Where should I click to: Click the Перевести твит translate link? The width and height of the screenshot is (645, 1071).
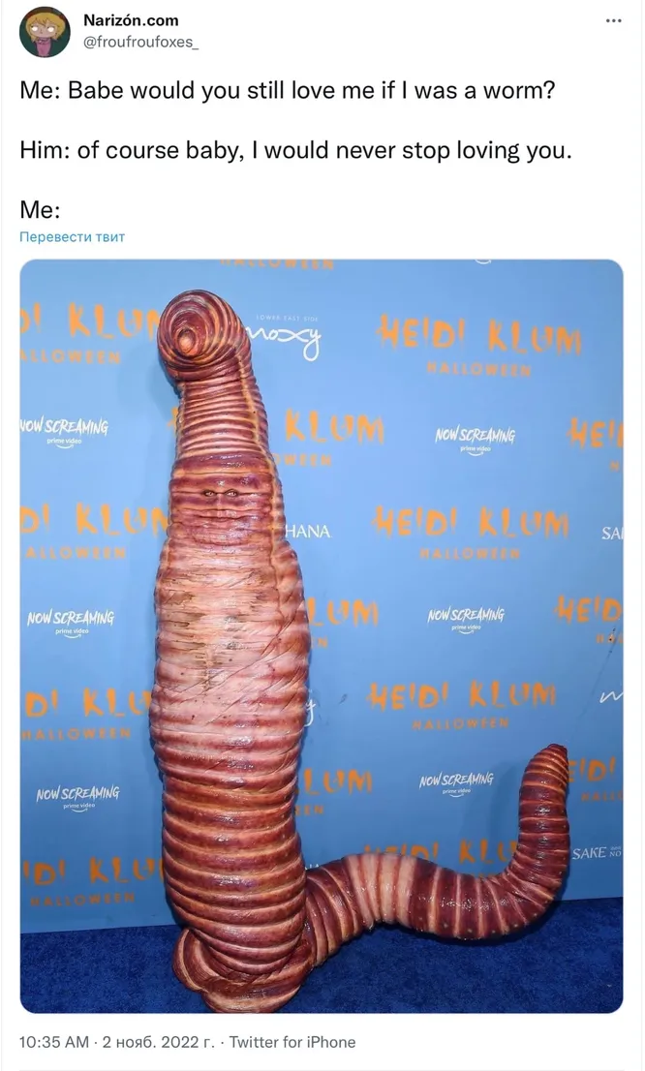73,237
